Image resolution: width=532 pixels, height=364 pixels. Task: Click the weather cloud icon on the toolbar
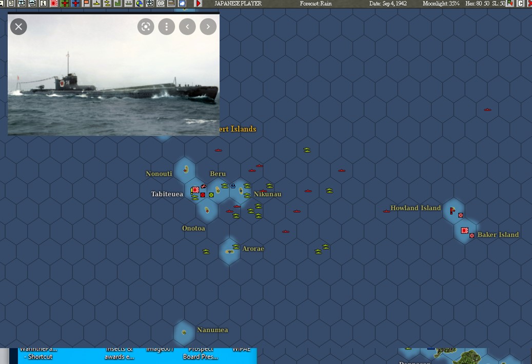[182, 4]
